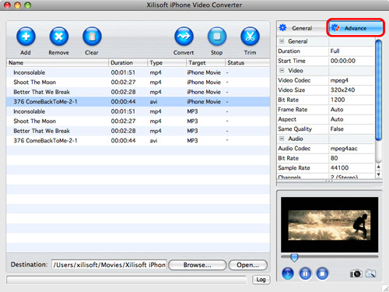
Task: Play the preview video
Action: coord(288,273)
